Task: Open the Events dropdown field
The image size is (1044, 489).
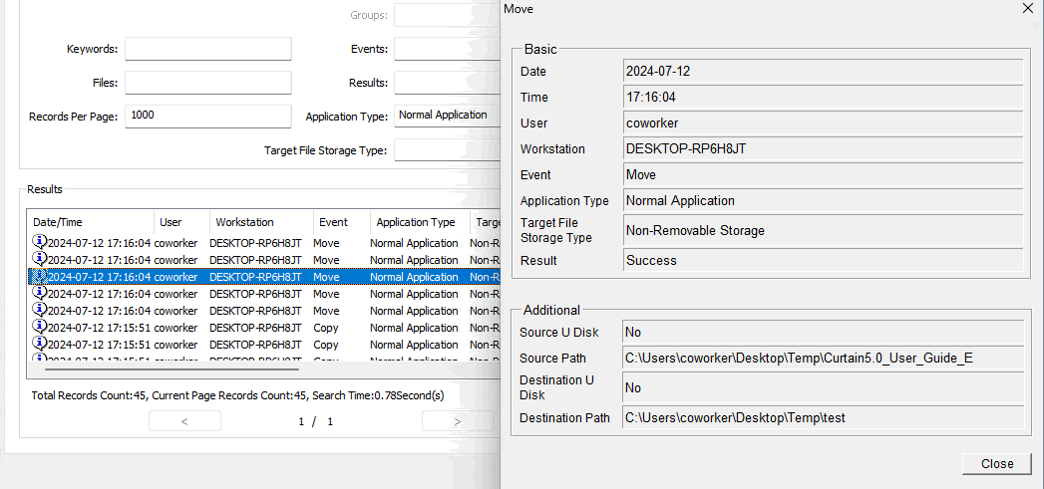Action: point(448,49)
